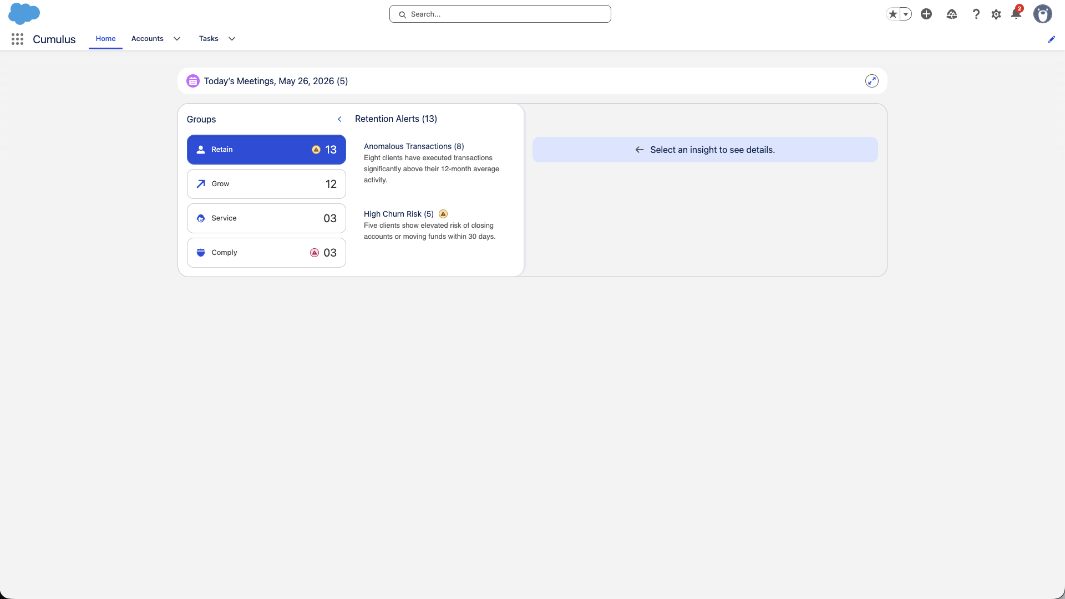Open the Global Actions plus icon
The image size is (1065, 599).
click(926, 14)
